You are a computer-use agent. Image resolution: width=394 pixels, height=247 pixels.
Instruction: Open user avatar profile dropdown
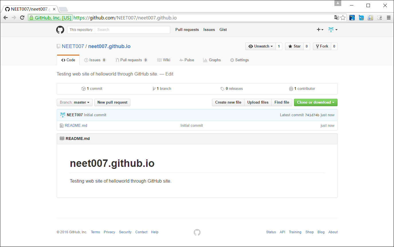tap(333, 30)
